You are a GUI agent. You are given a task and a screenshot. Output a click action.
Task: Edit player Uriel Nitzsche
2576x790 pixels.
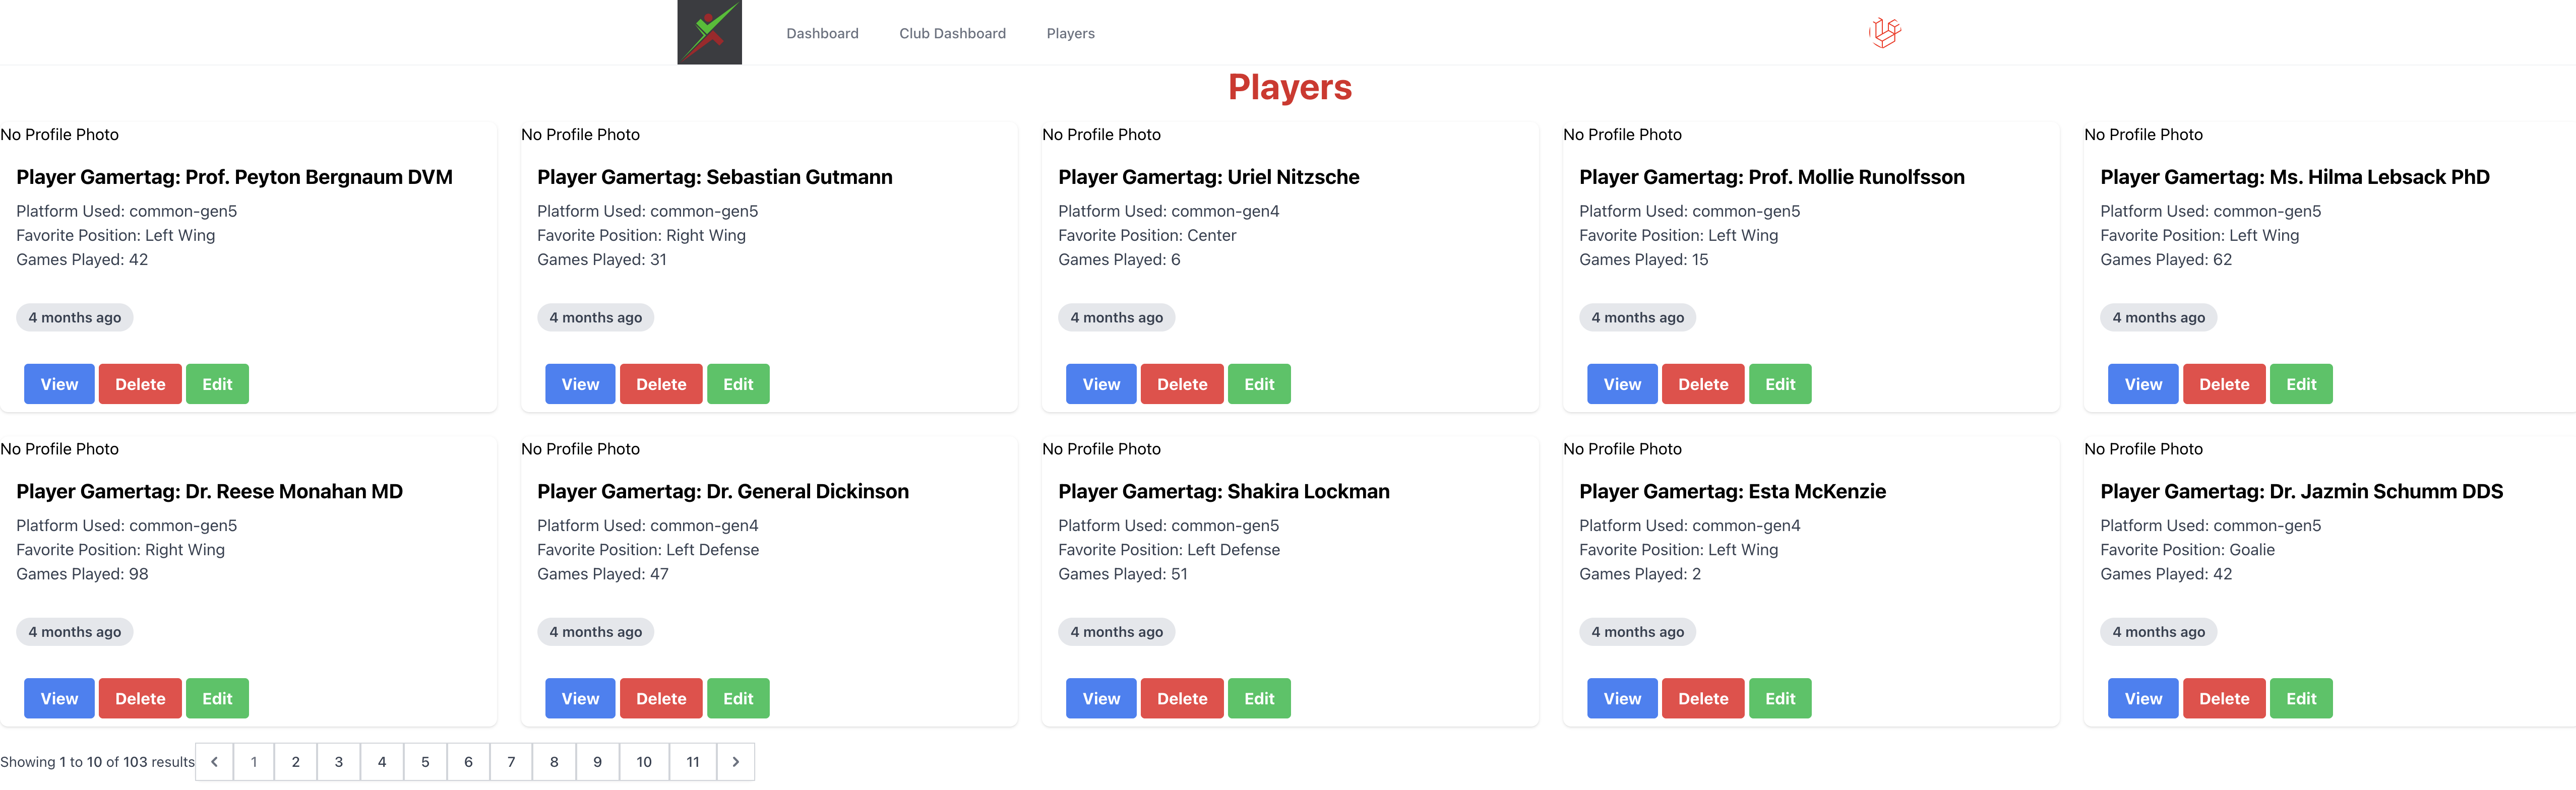[x=1259, y=384]
